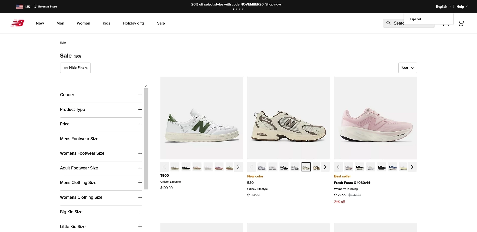The width and height of the screenshot is (477, 232).
Task: Click the US flag icon
Action: click(x=20, y=7)
